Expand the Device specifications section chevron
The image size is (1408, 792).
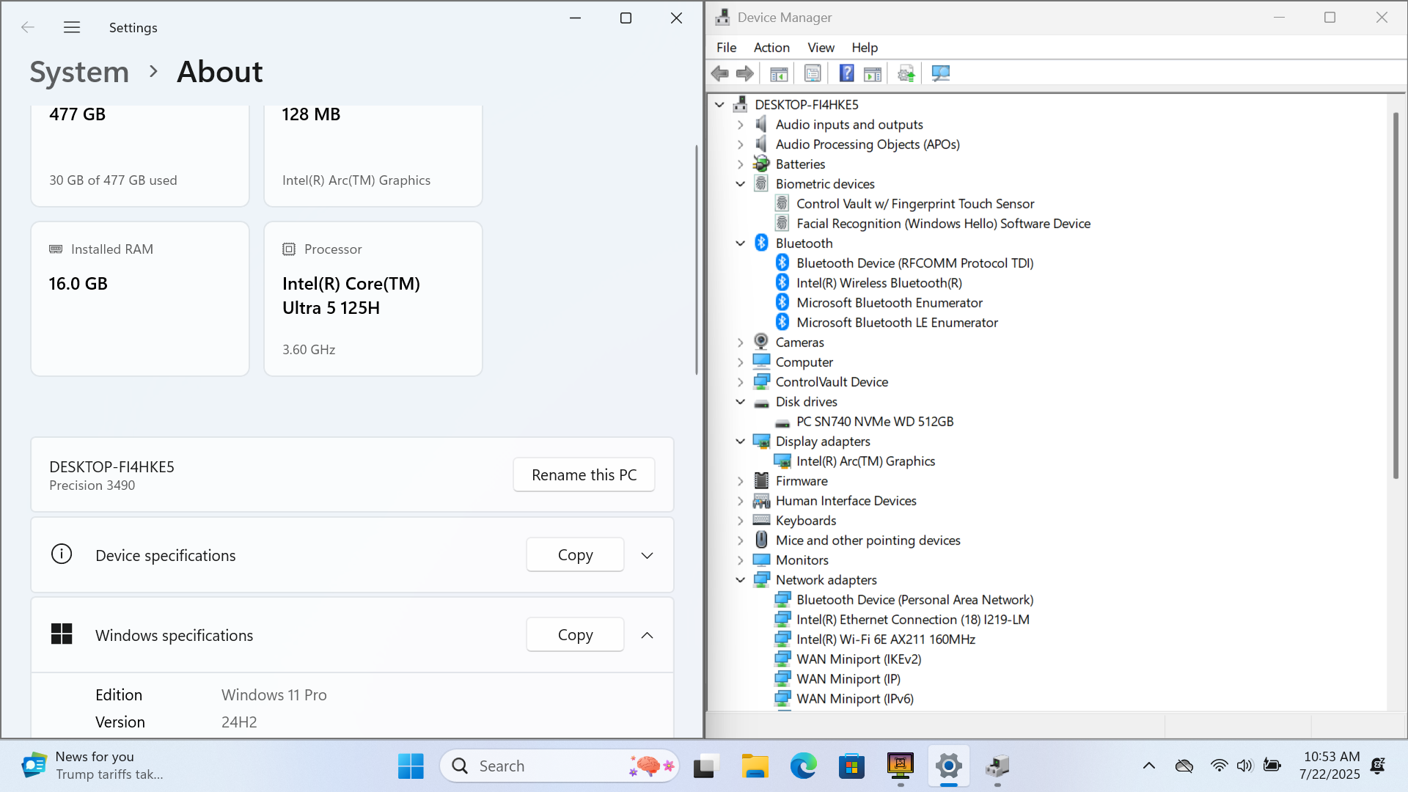point(647,555)
